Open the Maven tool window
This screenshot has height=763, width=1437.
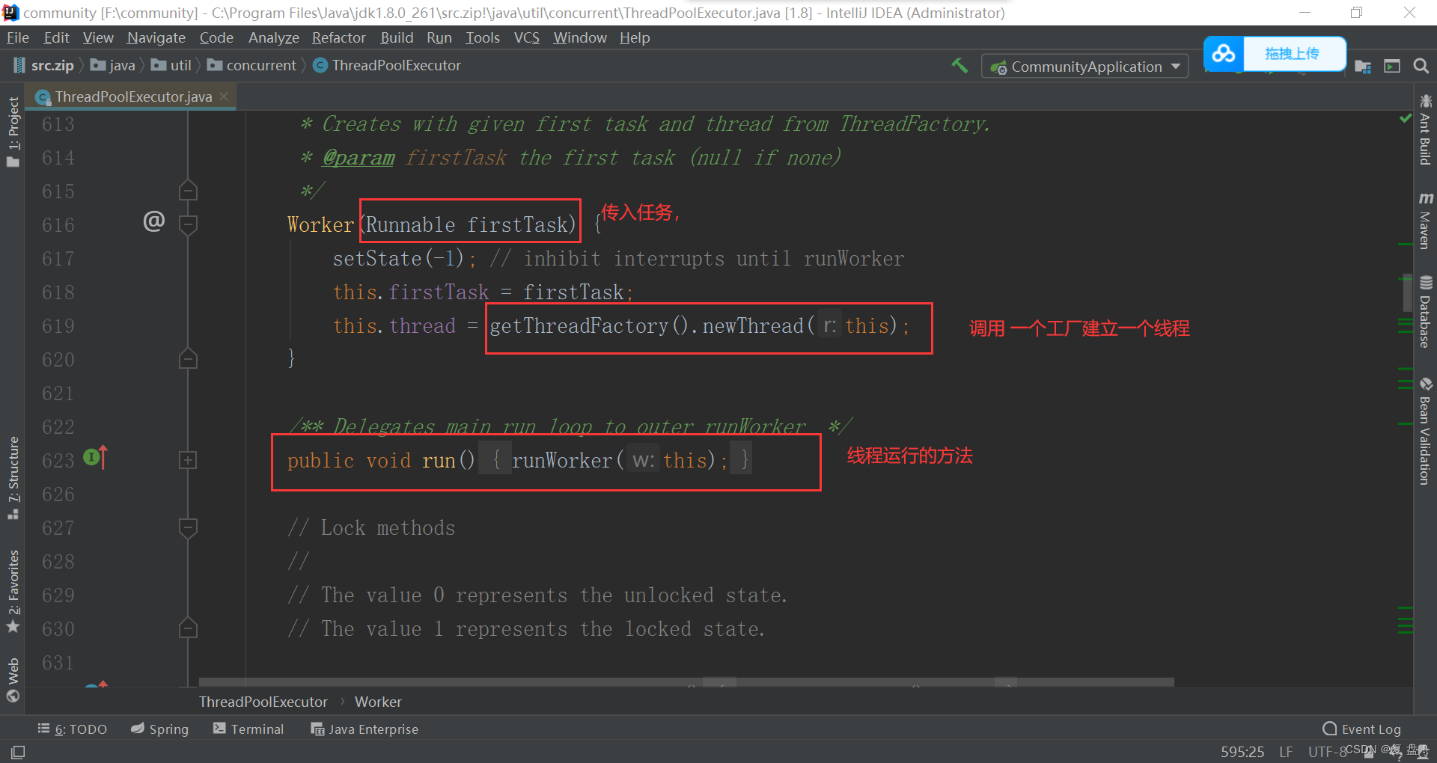pos(1425,221)
